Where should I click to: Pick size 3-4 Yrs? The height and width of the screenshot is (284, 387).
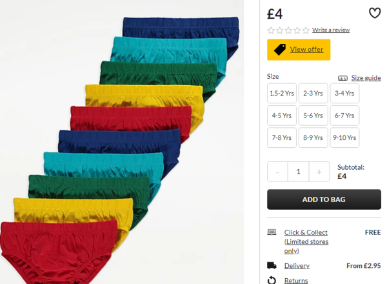click(x=345, y=94)
